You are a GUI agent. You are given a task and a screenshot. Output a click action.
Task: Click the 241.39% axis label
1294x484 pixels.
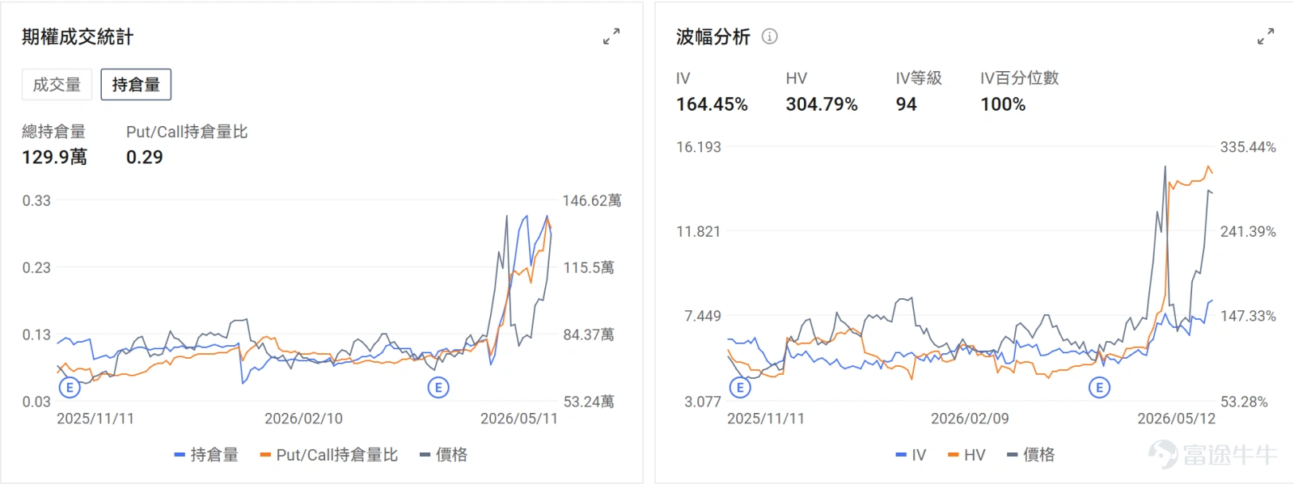click(1248, 232)
